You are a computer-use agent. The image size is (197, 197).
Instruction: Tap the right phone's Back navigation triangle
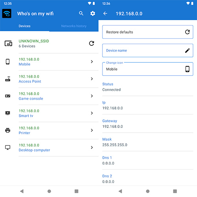120,191
